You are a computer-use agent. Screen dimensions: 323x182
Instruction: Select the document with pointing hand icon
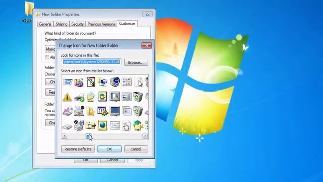(x=126, y=125)
